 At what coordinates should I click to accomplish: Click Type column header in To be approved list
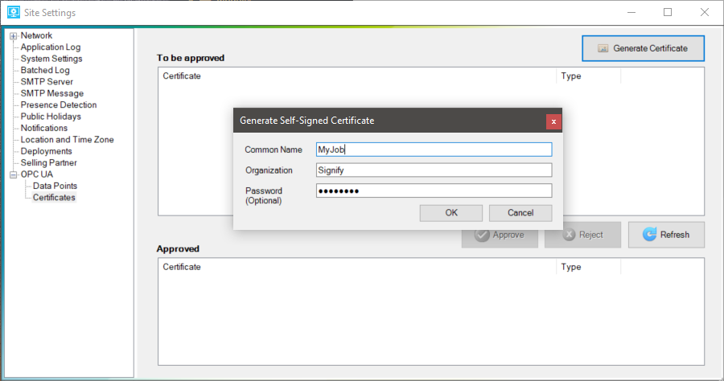point(589,76)
